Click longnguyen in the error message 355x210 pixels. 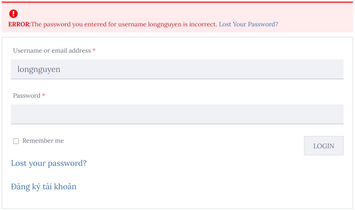tap(165, 25)
